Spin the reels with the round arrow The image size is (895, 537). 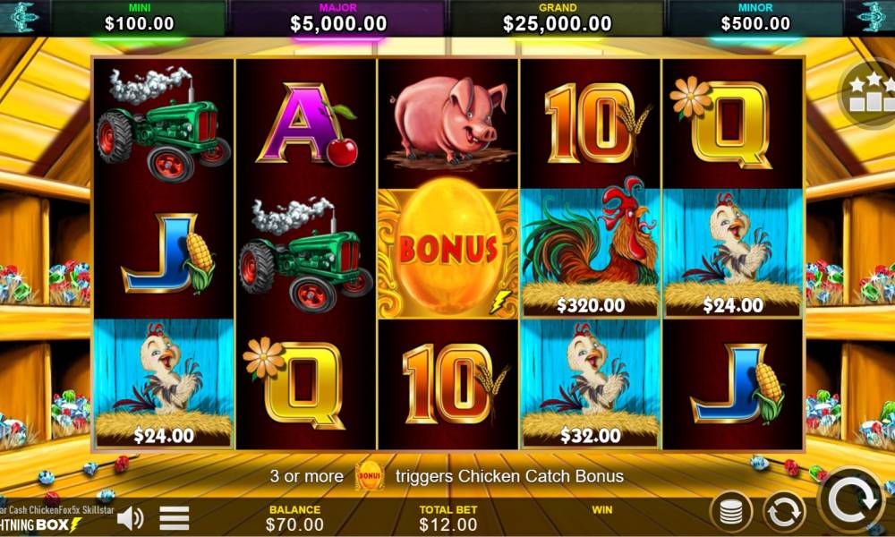pos(855,501)
